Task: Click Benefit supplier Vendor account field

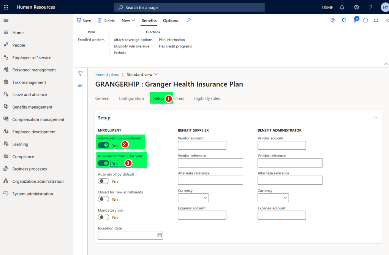Action: pyautogui.click(x=202, y=145)
